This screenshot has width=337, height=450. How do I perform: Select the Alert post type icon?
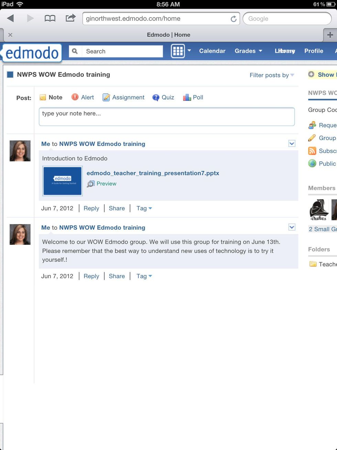click(x=75, y=97)
